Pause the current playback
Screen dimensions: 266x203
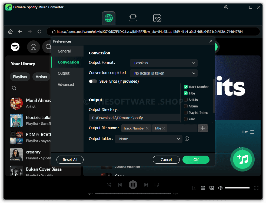coord(133,185)
